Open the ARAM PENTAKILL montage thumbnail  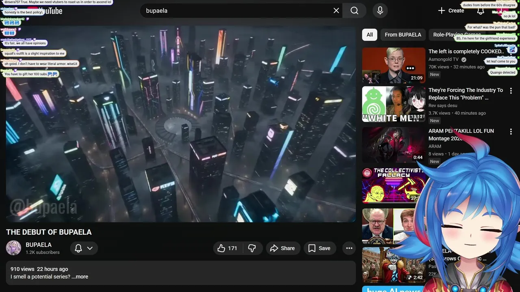(394, 145)
